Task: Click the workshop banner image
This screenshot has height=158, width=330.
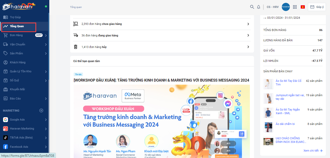Action: pyautogui.click(x=162, y=121)
